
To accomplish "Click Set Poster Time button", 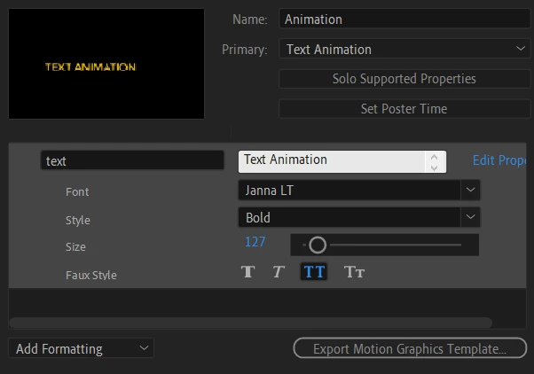I will [x=404, y=109].
